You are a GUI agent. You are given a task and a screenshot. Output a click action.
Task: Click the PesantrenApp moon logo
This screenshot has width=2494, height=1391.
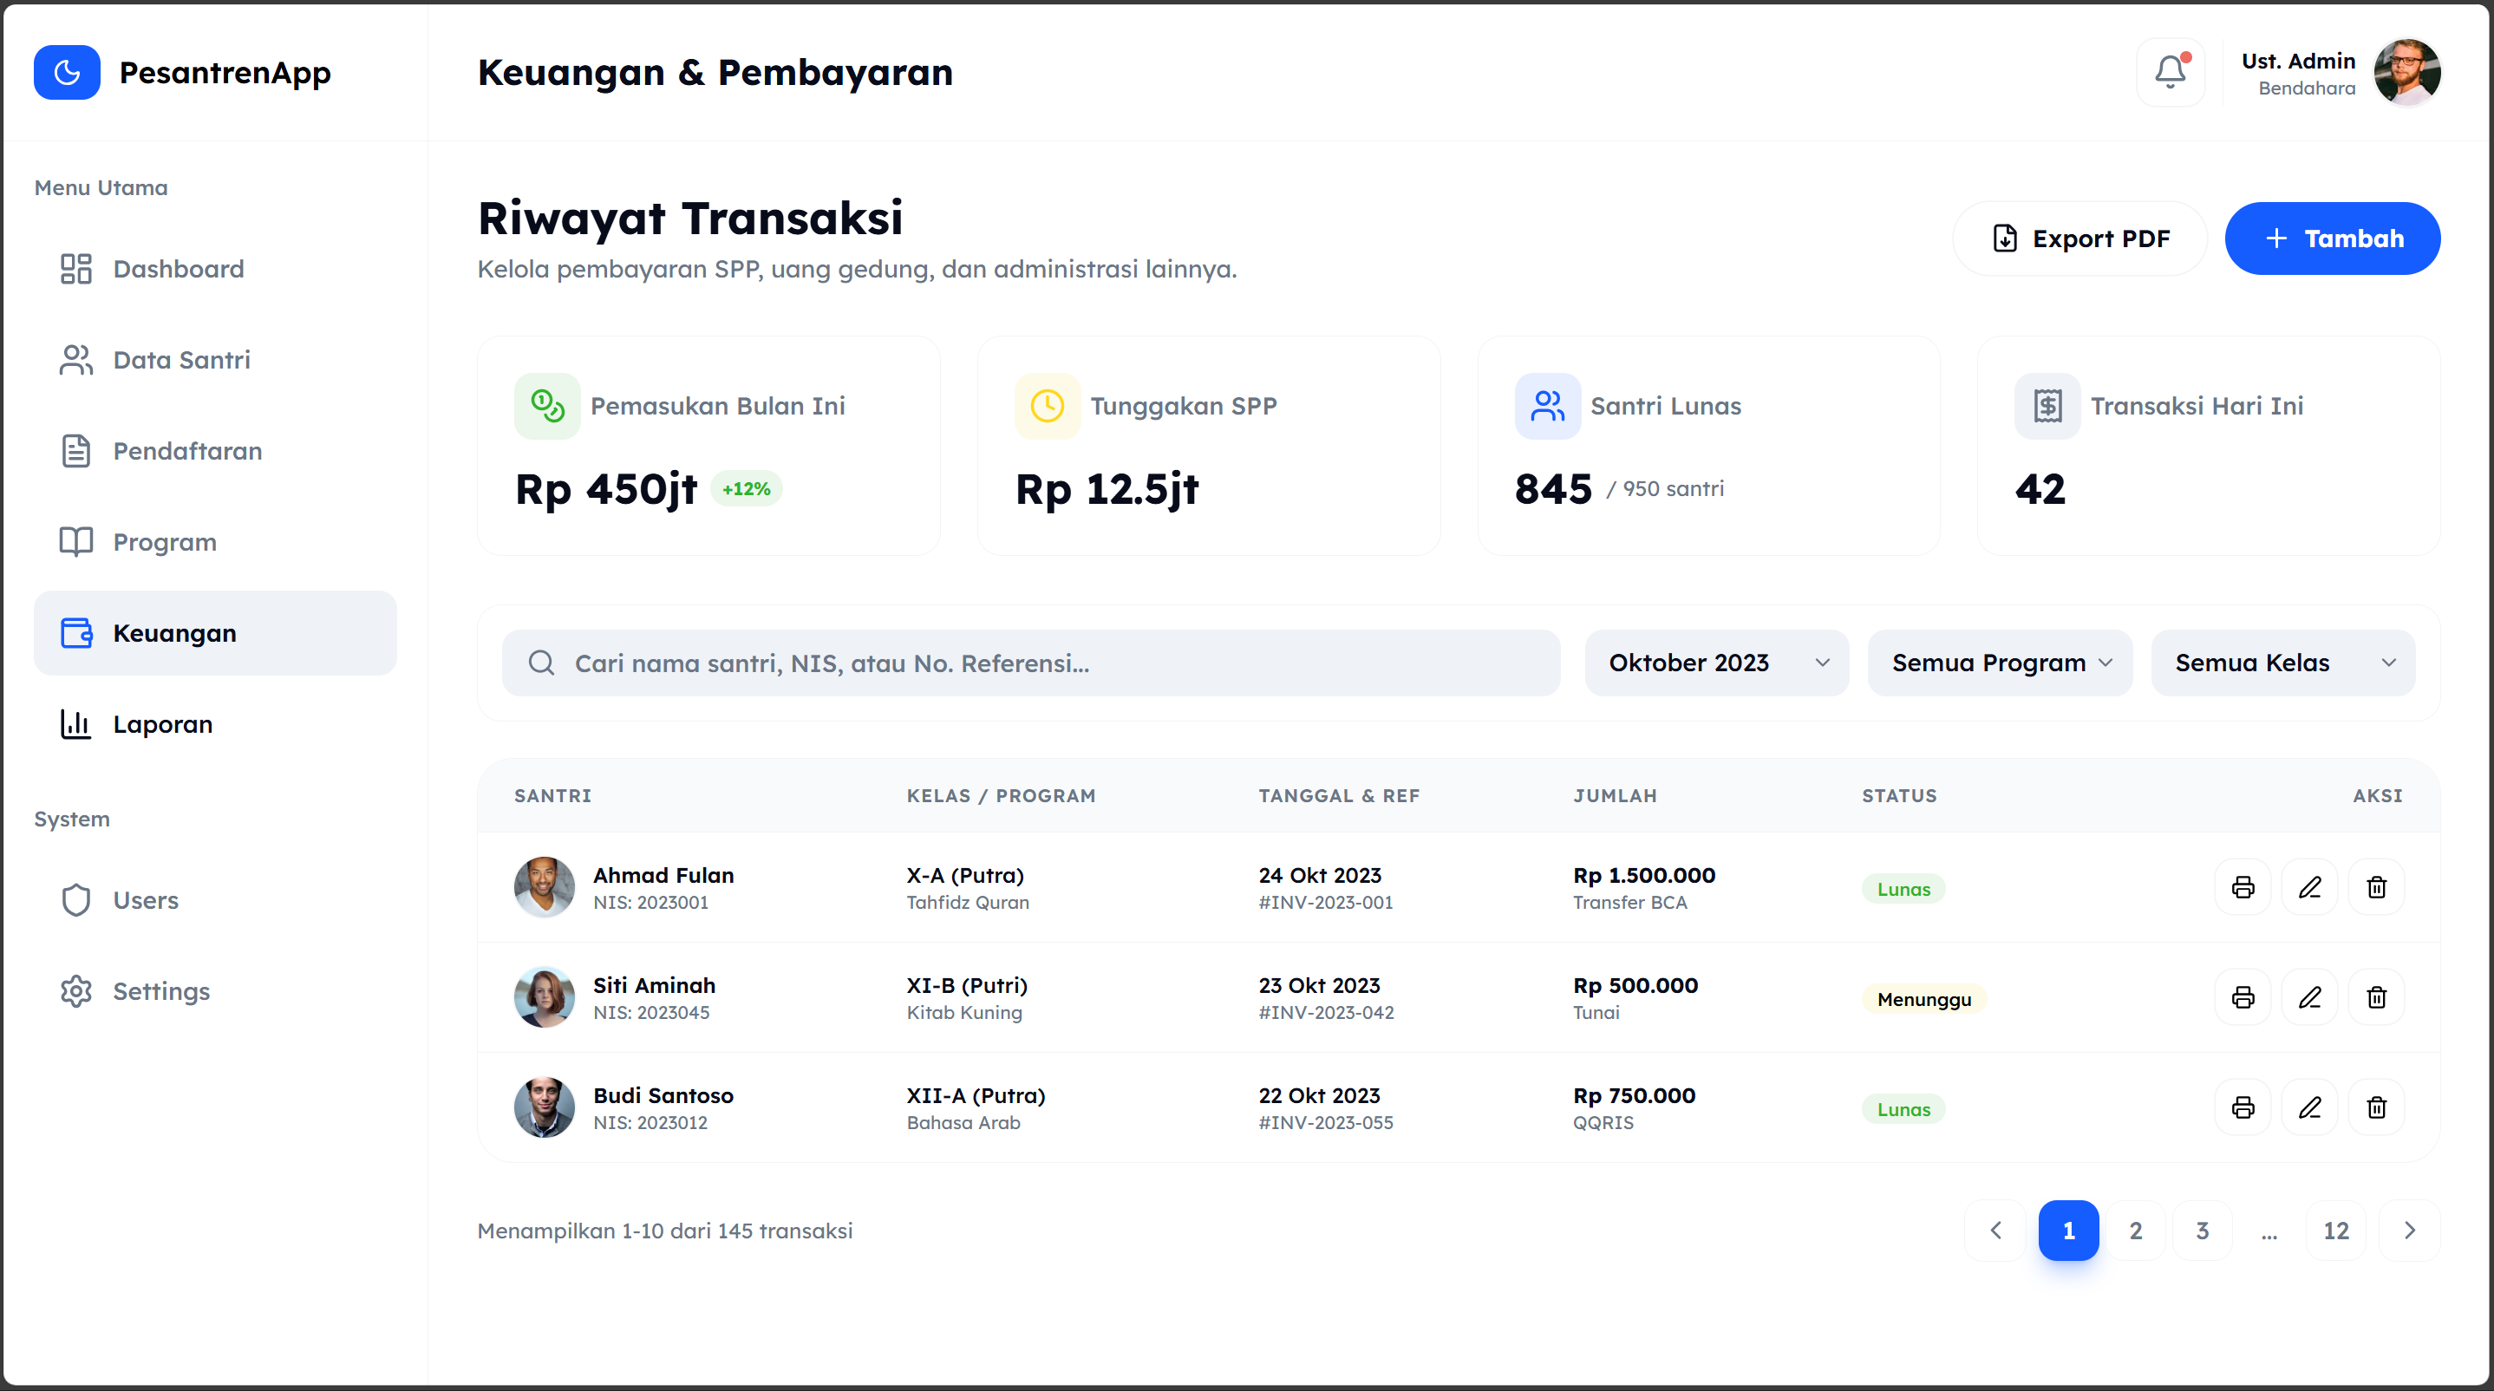(x=67, y=73)
